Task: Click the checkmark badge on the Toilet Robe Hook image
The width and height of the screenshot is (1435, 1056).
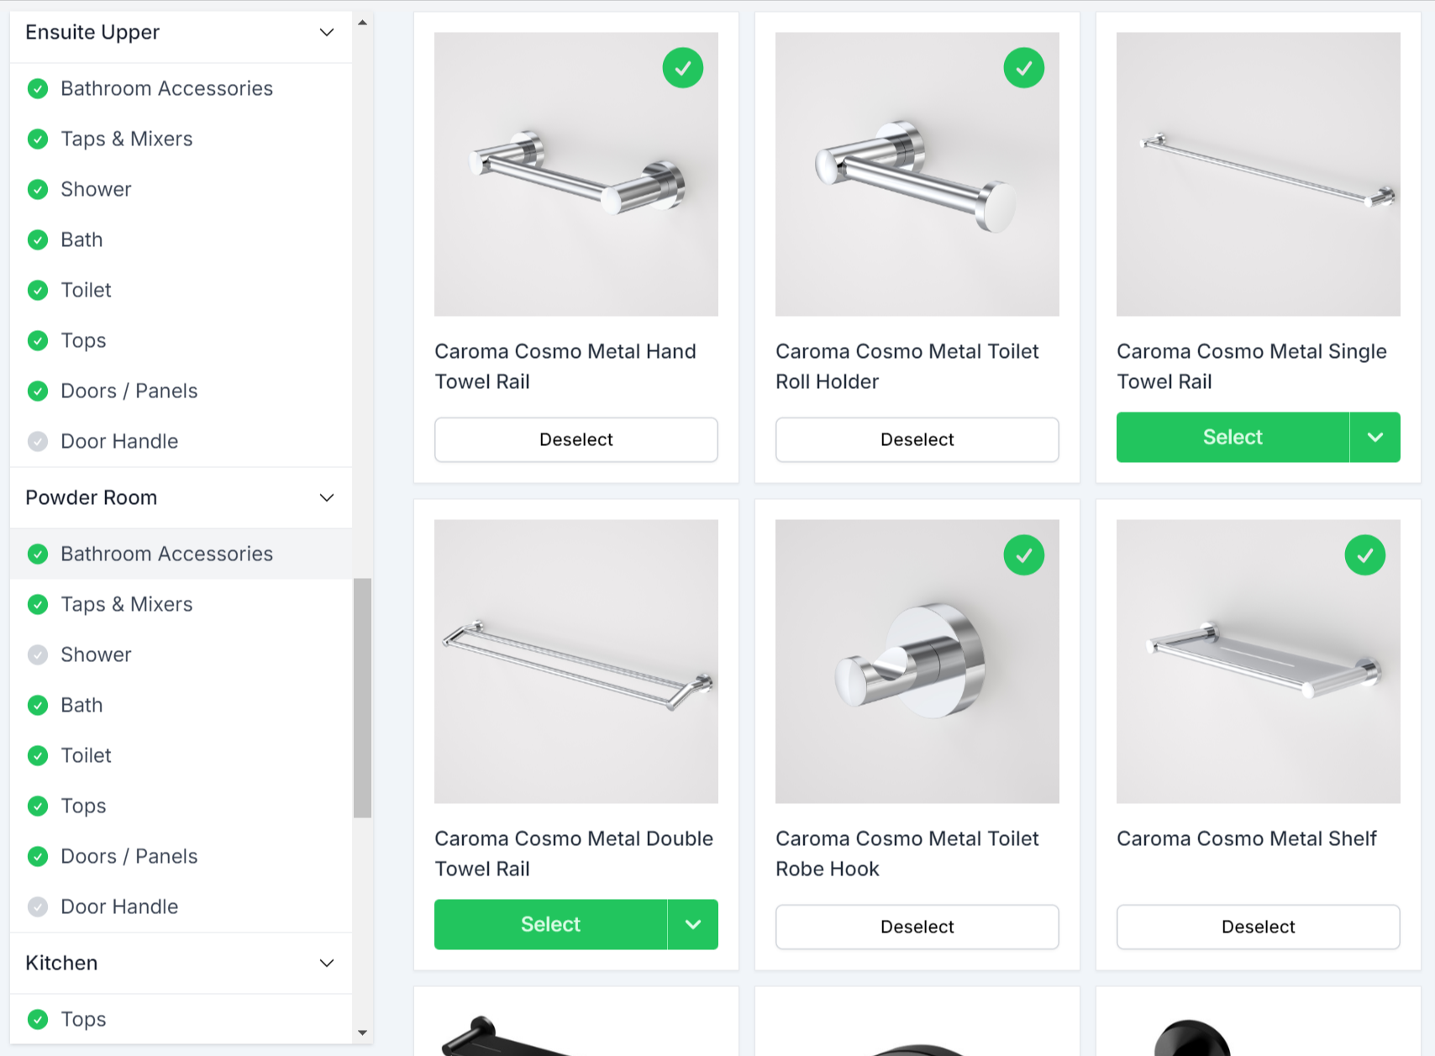Action: point(1024,554)
